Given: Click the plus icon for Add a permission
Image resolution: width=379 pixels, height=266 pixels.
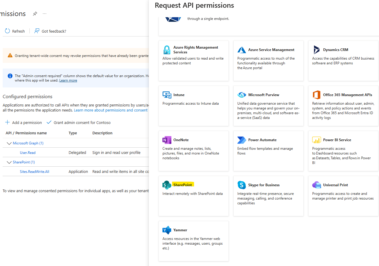Looking at the screenshot, I should [7, 122].
